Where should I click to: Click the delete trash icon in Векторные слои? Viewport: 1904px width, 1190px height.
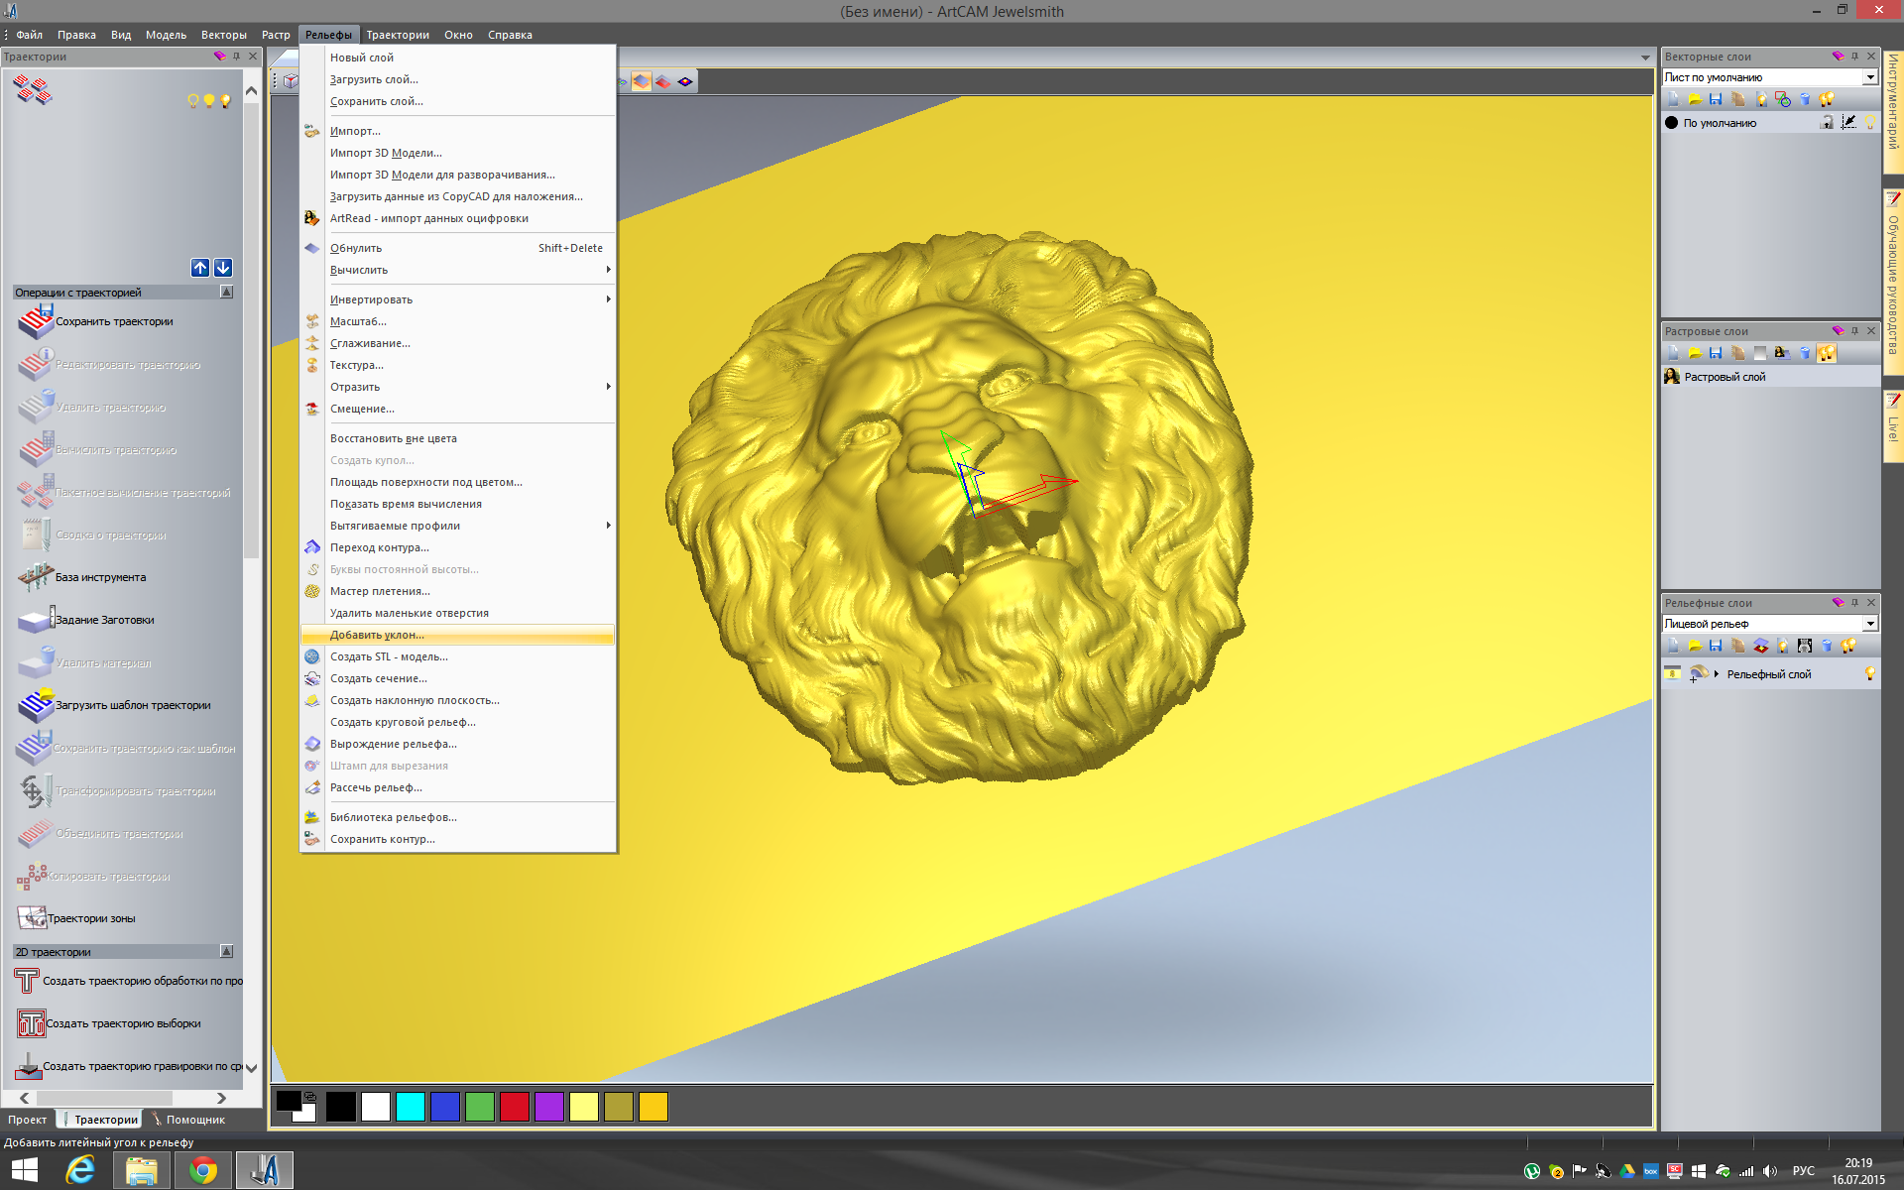pyautogui.click(x=1805, y=99)
